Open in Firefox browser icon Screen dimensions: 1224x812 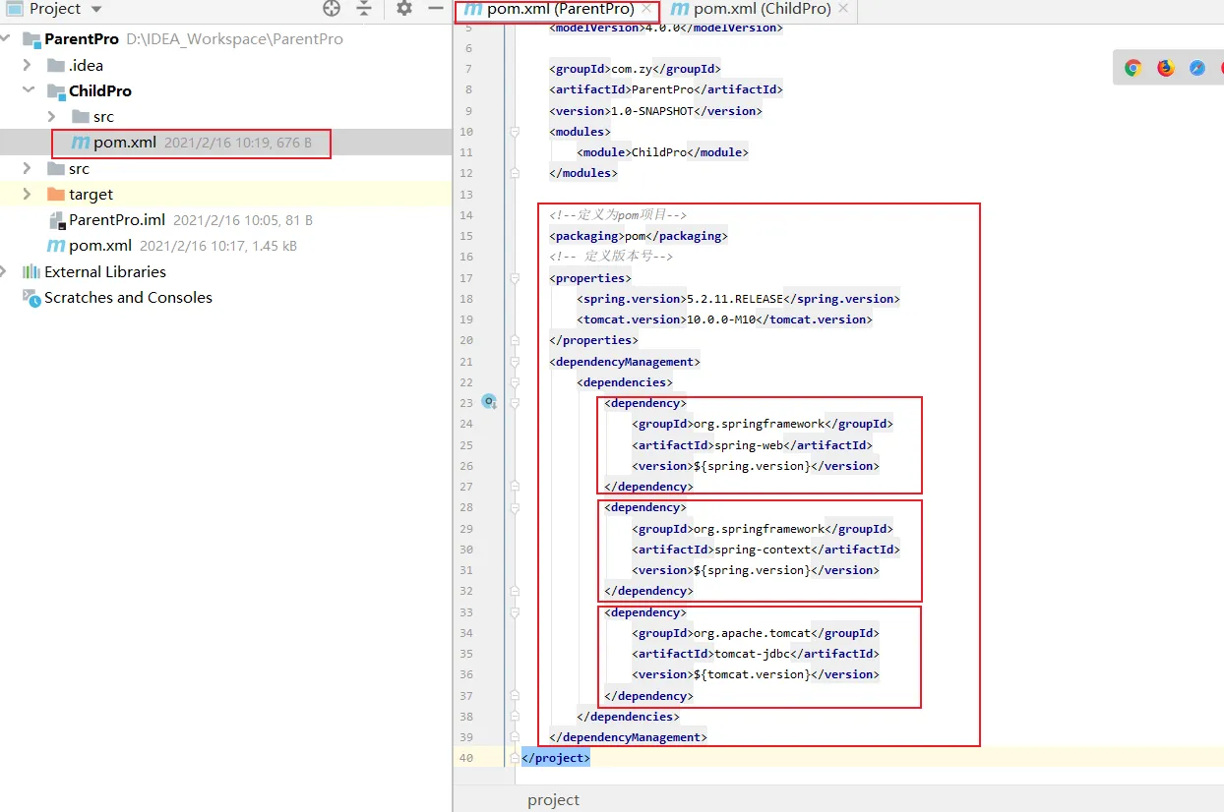(x=1165, y=68)
